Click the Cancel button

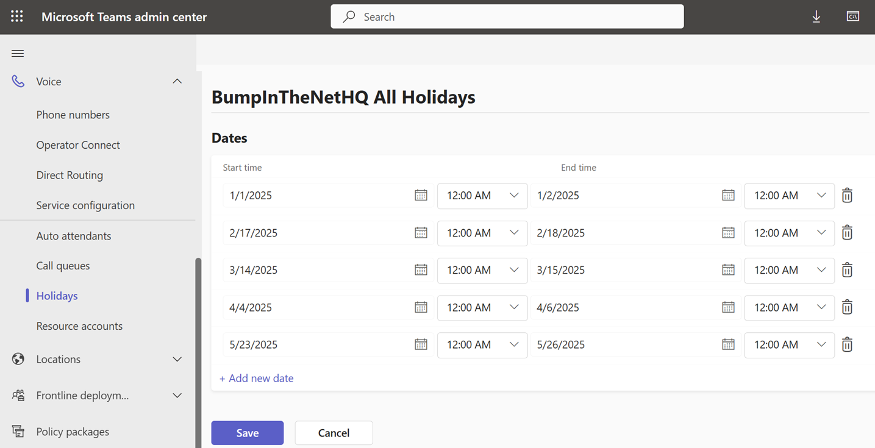334,433
